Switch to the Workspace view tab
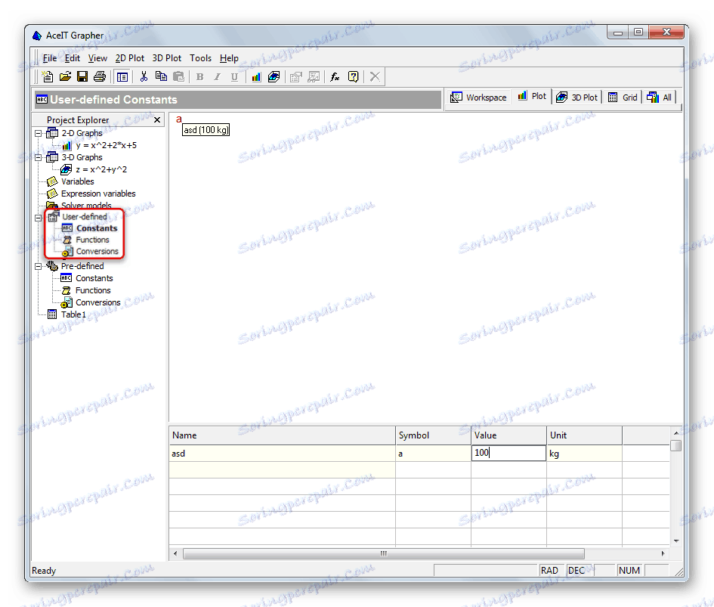This screenshot has height=607, width=714. pos(478,97)
